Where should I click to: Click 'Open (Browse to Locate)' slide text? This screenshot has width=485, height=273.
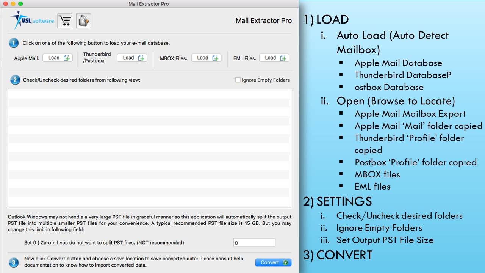(396, 101)
